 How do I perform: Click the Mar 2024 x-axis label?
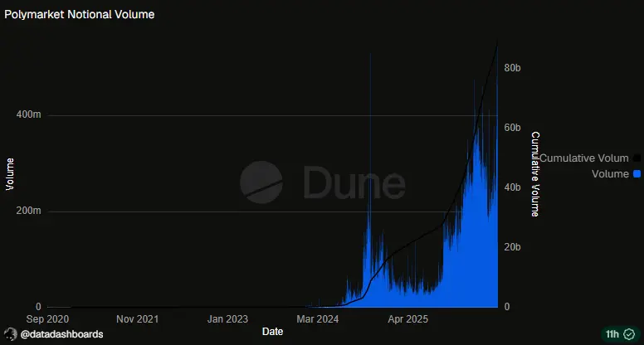(318, 319)
